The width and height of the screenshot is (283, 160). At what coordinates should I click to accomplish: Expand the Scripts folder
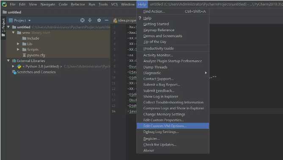18,49
